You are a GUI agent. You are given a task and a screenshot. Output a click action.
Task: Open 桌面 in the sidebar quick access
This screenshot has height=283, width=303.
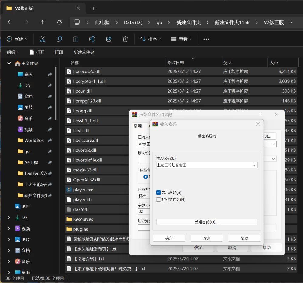click(28, 74)
